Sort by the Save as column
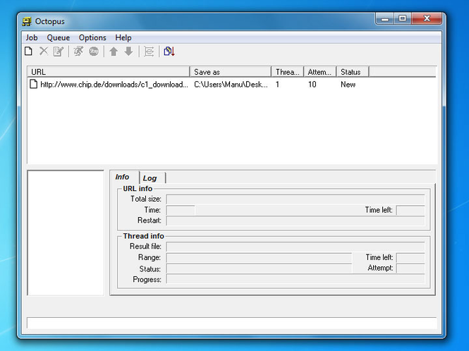The height and width of the screenshot is (351, 469). pos(231,72)
